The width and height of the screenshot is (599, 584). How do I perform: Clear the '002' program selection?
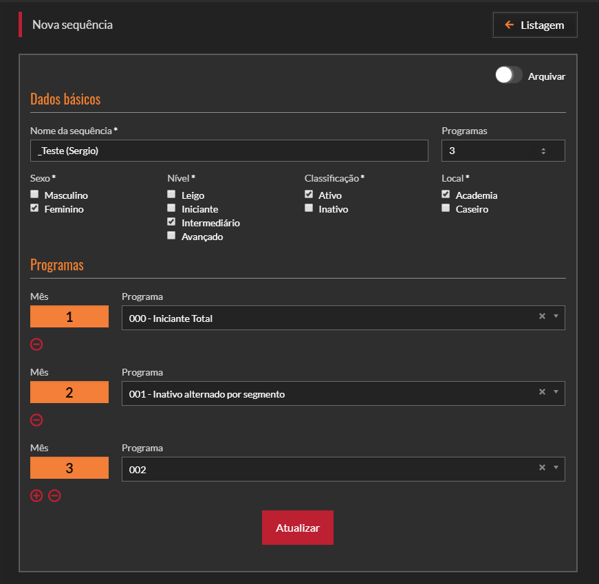pos(542,468)
